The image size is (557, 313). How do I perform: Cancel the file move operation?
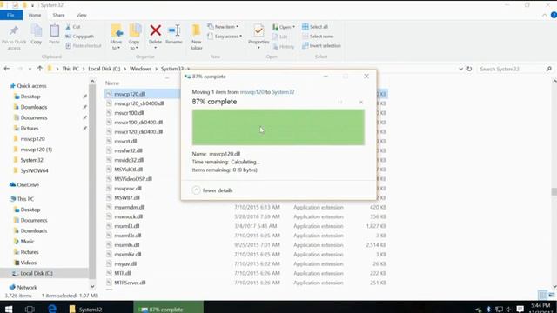[361, 103]
